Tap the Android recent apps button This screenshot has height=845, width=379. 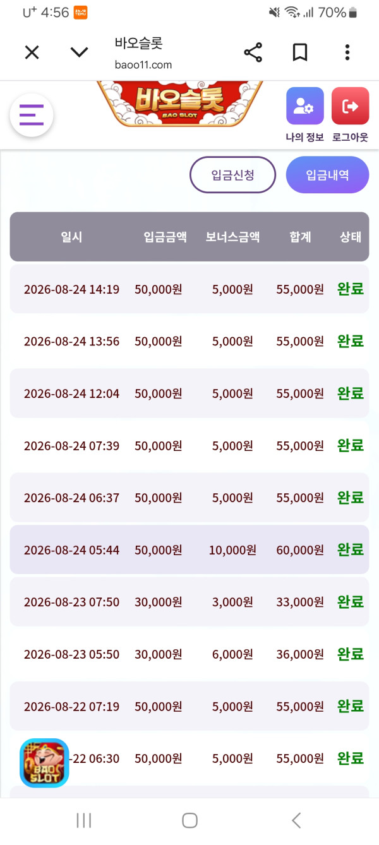click(83, 820)
